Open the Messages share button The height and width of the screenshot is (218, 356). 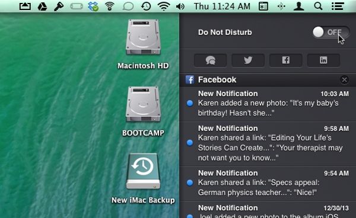pos(210,60)
